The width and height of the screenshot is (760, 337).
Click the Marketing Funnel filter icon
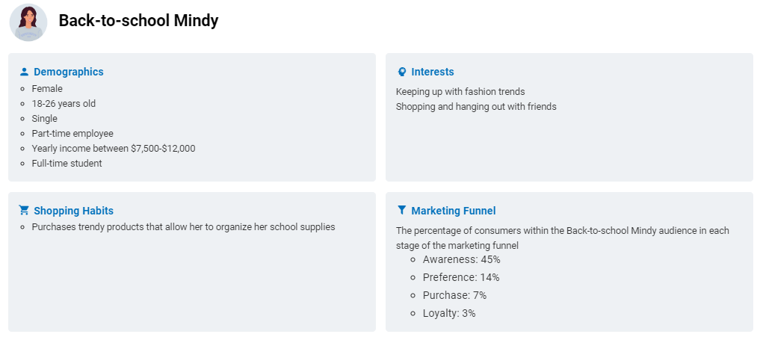(401, 211)
